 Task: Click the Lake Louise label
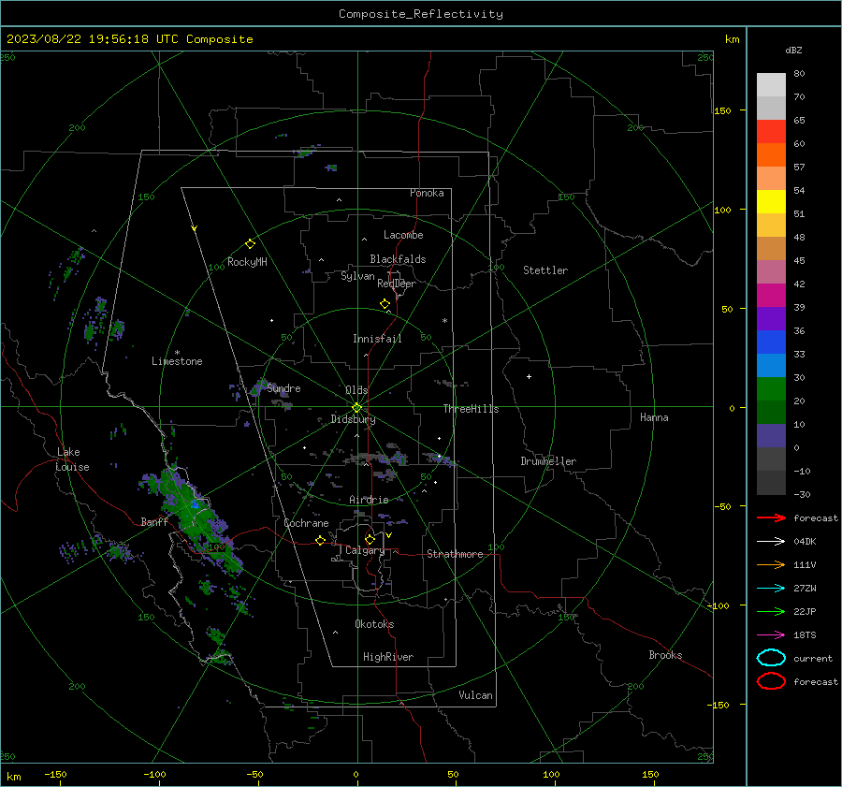coord(73,459)
